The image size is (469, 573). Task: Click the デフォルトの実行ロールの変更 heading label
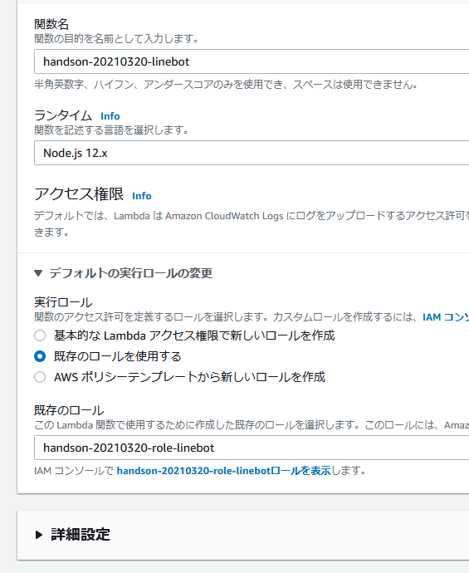click(131, 273)
